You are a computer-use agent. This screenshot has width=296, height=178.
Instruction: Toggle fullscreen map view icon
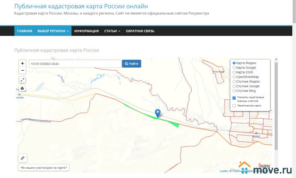point(23,80)
